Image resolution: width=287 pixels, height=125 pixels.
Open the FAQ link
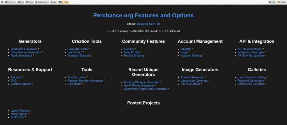tap(13, 81)
